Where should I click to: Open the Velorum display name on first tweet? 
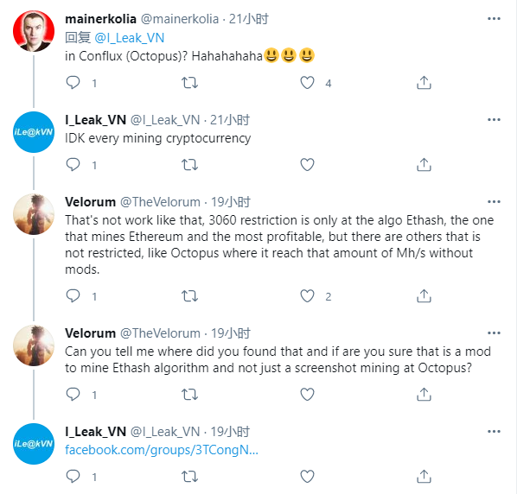point(90,201)
